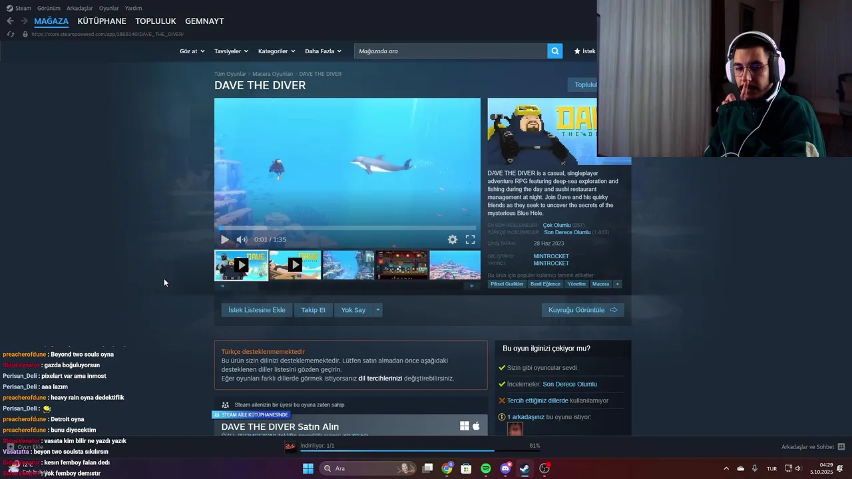Open Windows Start menu
This screenshot has width=852, height=479.
click(308, 468)
